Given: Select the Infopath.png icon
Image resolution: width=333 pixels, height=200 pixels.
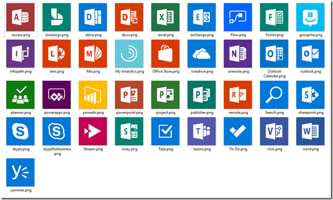Looking at the screenshot, I should tap(20, 54).
